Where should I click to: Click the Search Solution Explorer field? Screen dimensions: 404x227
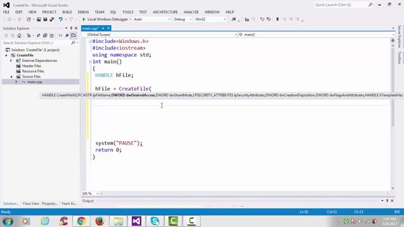coord(36,43)
